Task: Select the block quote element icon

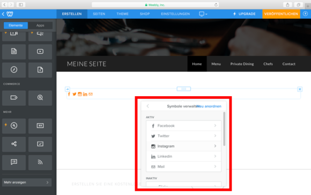Action: tap(40, 126)
